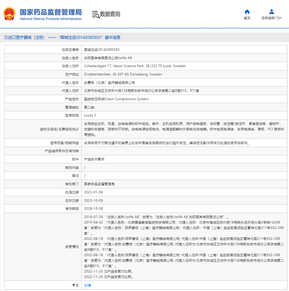Click 审批部门 row label
289x291 pixels.
72,184
